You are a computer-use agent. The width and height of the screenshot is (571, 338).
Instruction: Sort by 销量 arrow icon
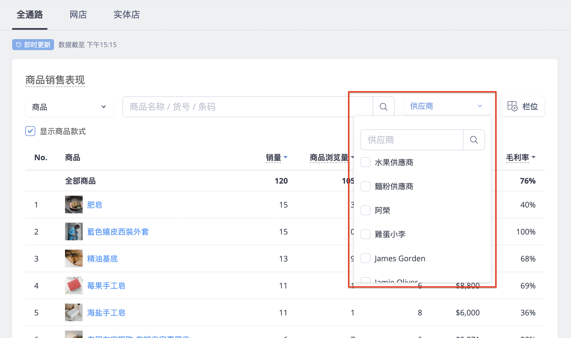click(285, 157)
